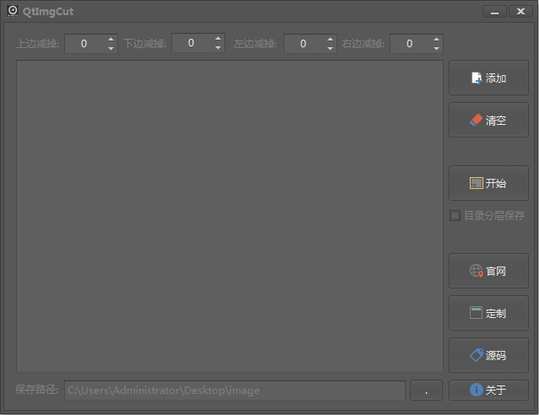
Task: Click the 关于 (About) info button
Action: tap(488, 390)
